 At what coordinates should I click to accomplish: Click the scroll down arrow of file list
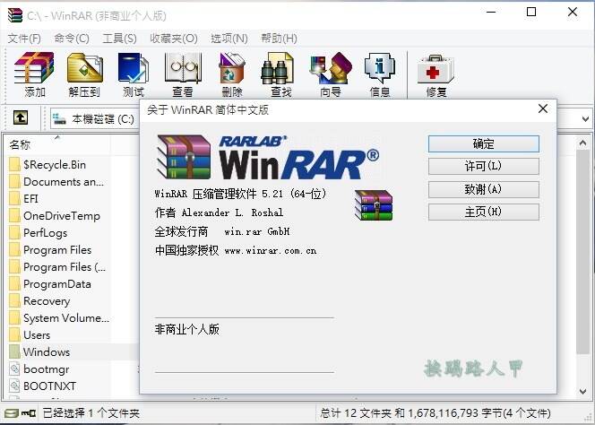pyautogui.click(x=582, y=391)
